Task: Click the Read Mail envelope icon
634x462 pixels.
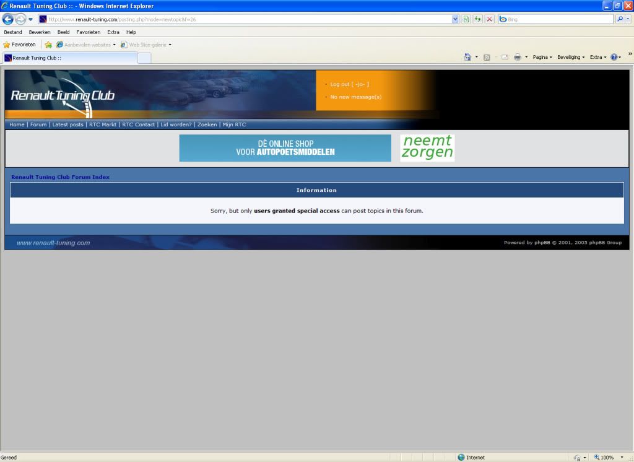Action: (505, 57)
